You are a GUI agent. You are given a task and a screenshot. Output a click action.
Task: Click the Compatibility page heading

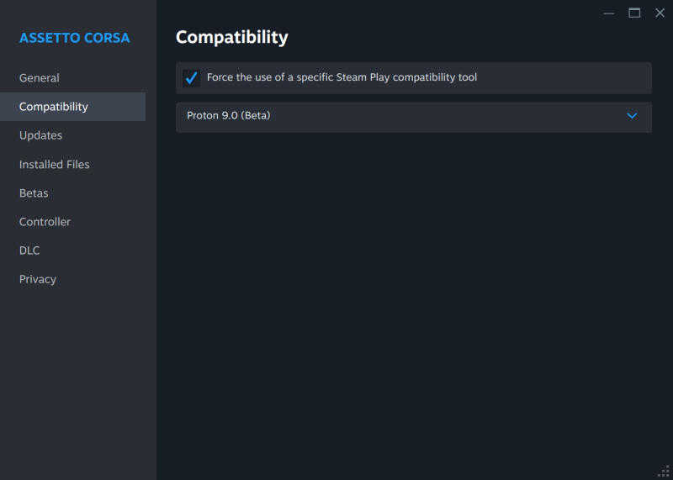[x=232, y=38]
